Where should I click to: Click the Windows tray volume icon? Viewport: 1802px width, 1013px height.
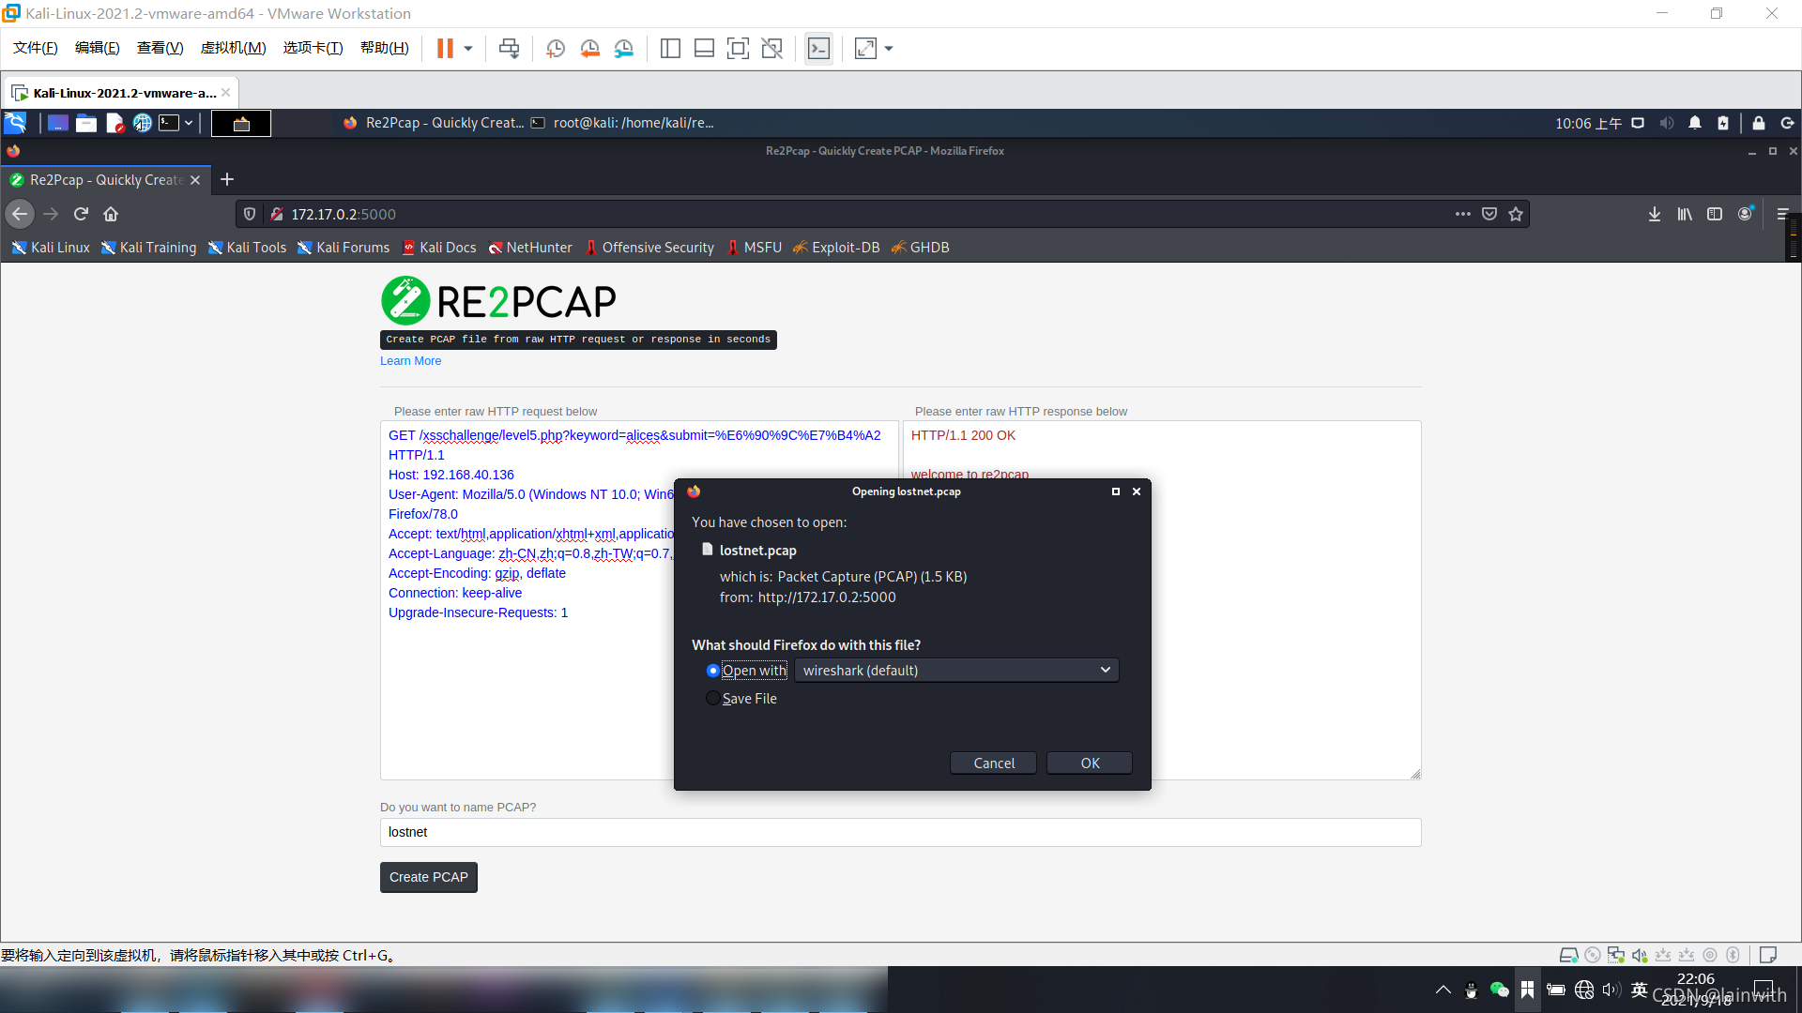[1611, 990]
